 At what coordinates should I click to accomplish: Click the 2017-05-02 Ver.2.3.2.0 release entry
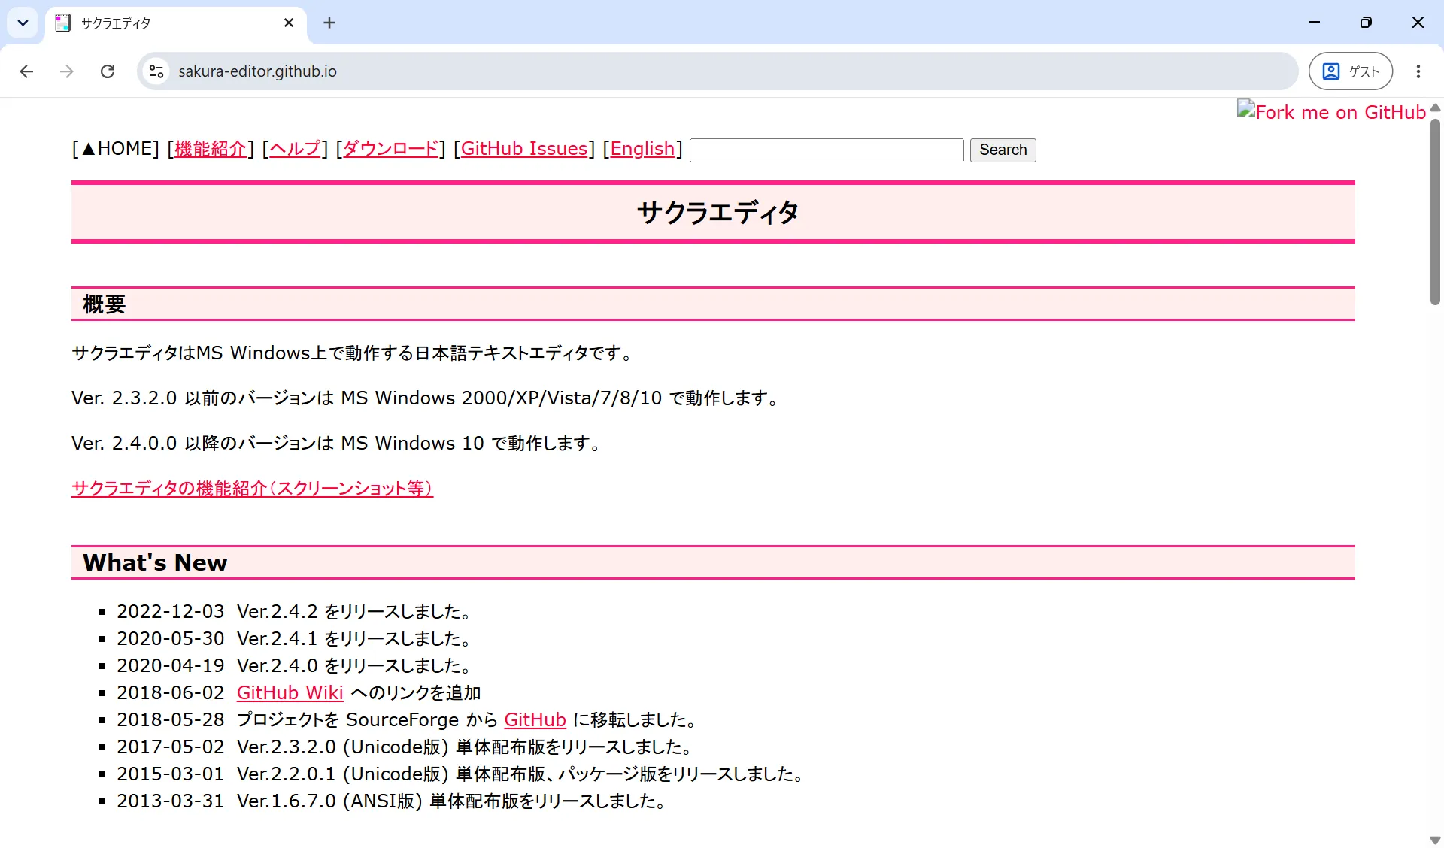point(406,747)
